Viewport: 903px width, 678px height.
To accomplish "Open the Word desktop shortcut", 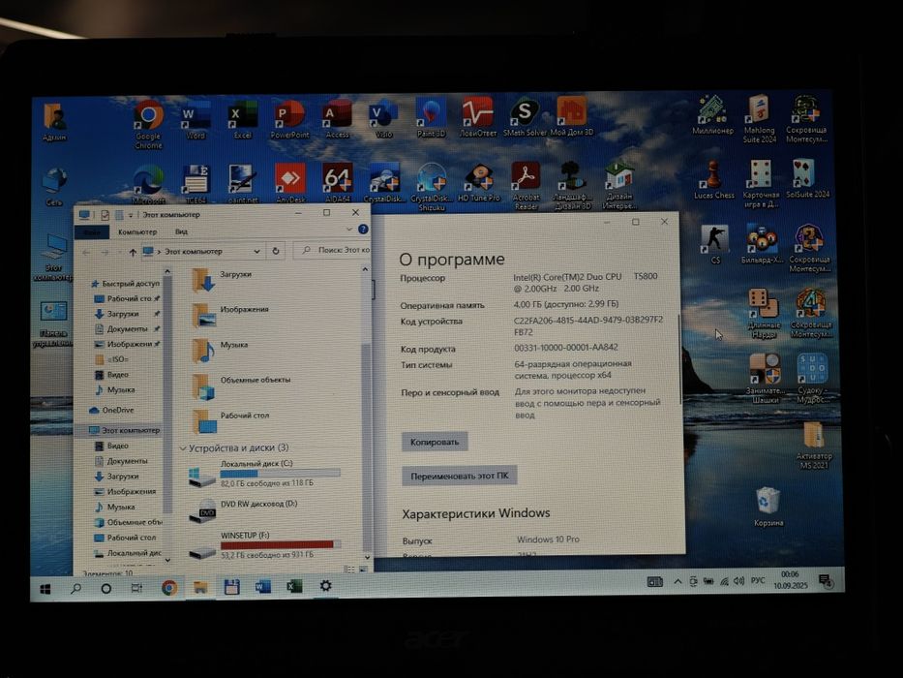I will [x=196, y=120].
